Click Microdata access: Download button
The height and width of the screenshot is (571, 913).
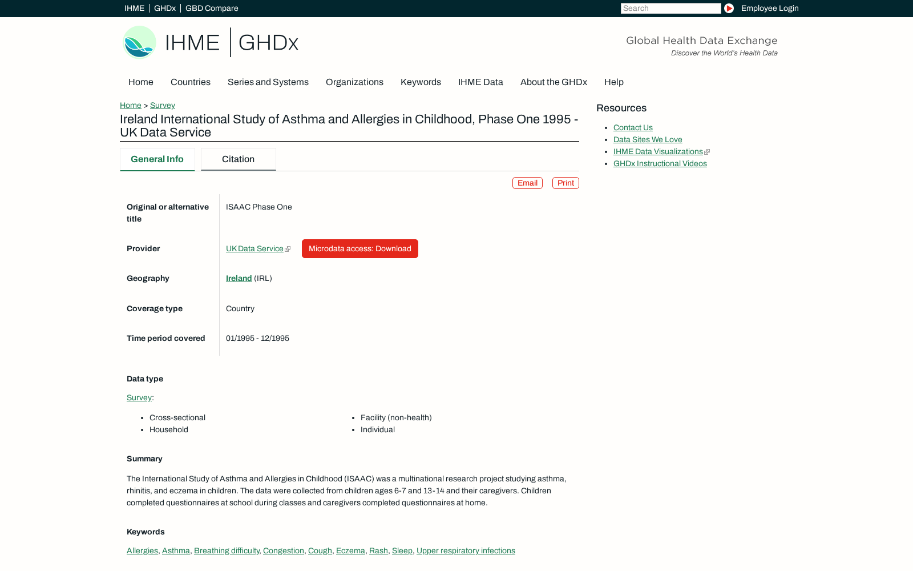[360, 249]
